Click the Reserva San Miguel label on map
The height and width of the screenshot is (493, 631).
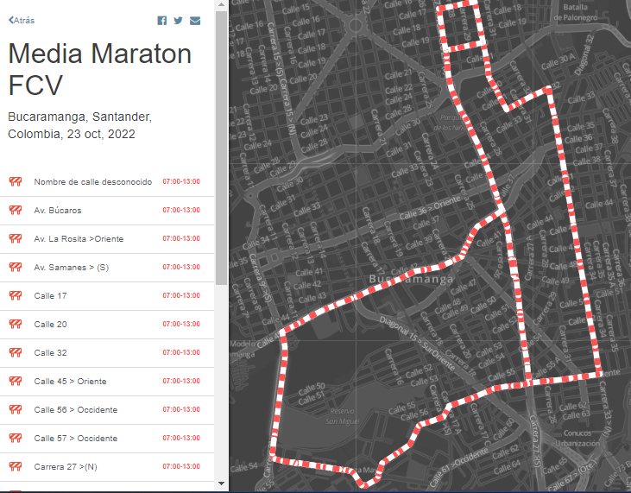click(343, 416)
